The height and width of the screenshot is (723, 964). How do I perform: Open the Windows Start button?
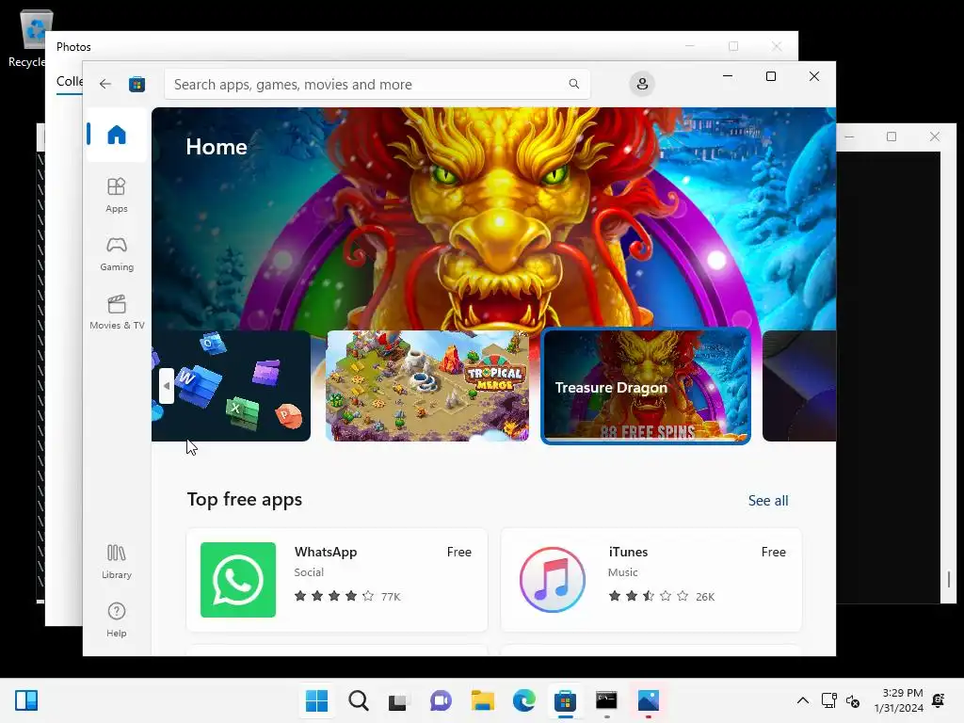coord(316,700)
